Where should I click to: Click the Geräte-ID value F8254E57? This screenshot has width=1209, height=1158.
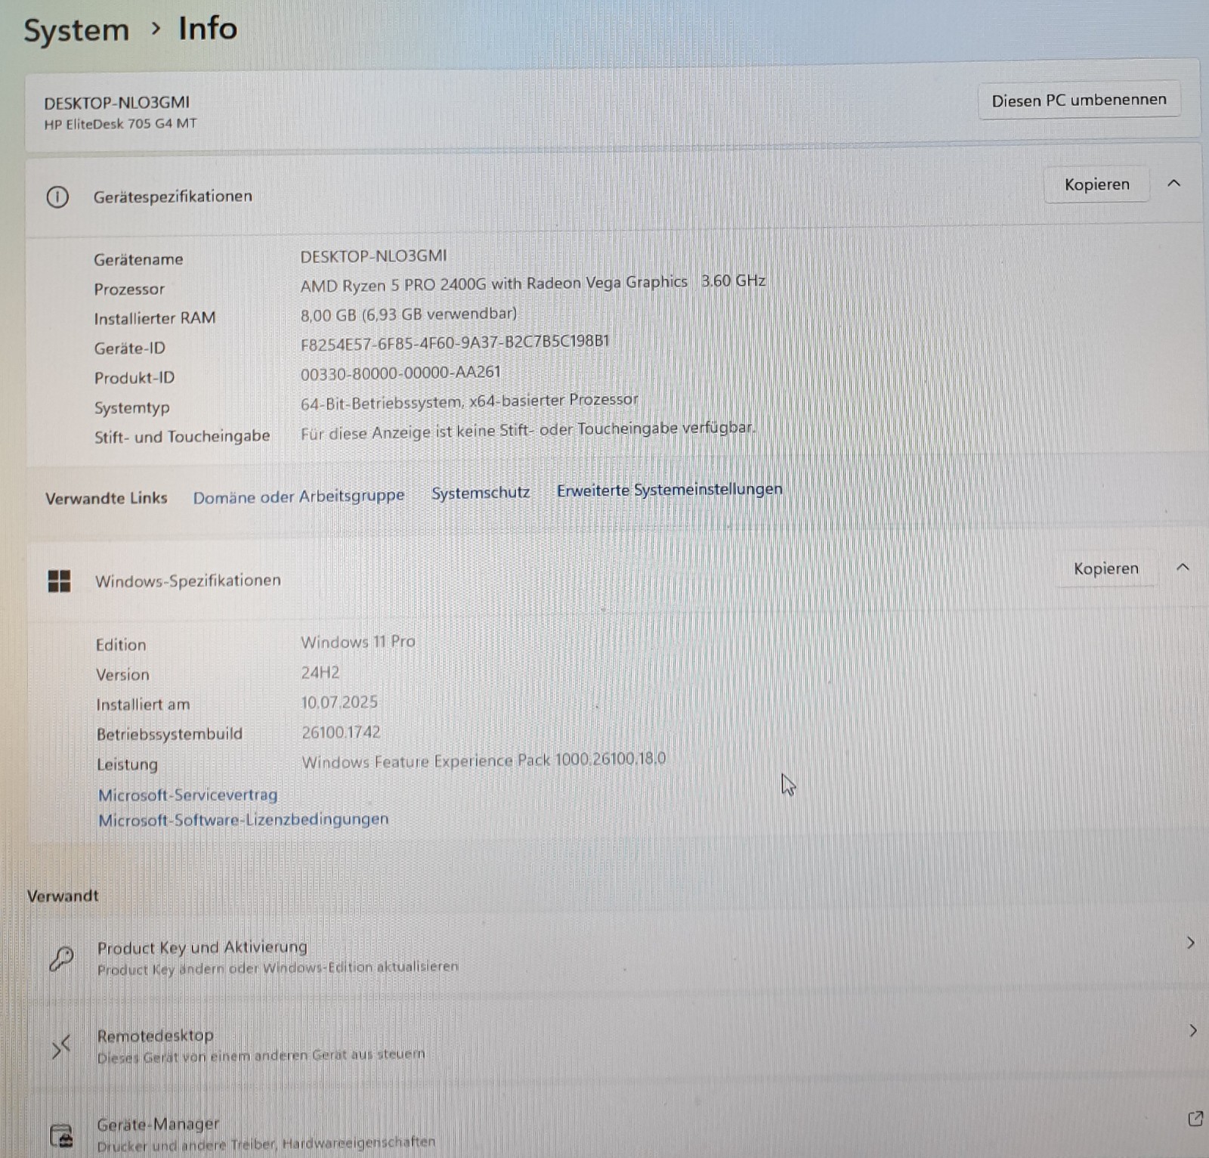(x=454, y=342)
